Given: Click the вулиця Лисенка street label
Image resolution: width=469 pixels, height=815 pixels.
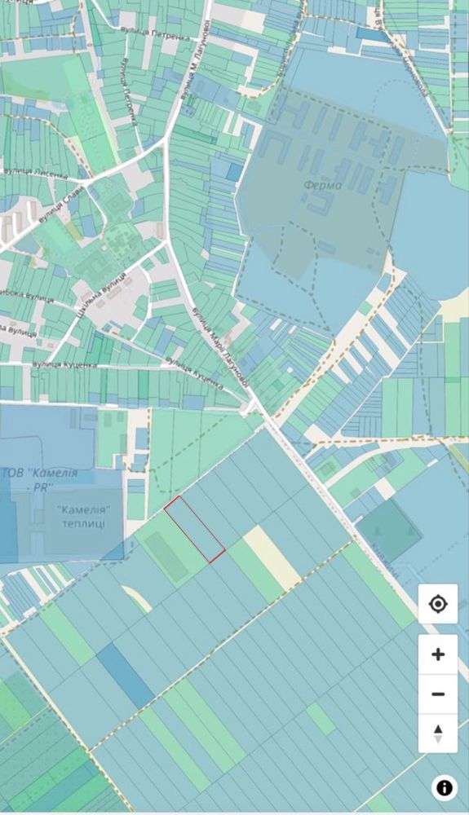Looking at the screenshot, I should [x=36, y=174].
